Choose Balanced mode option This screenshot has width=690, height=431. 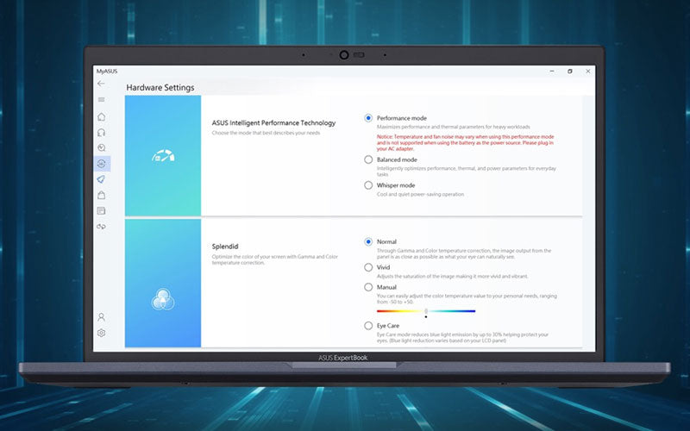tap(369, 159)
